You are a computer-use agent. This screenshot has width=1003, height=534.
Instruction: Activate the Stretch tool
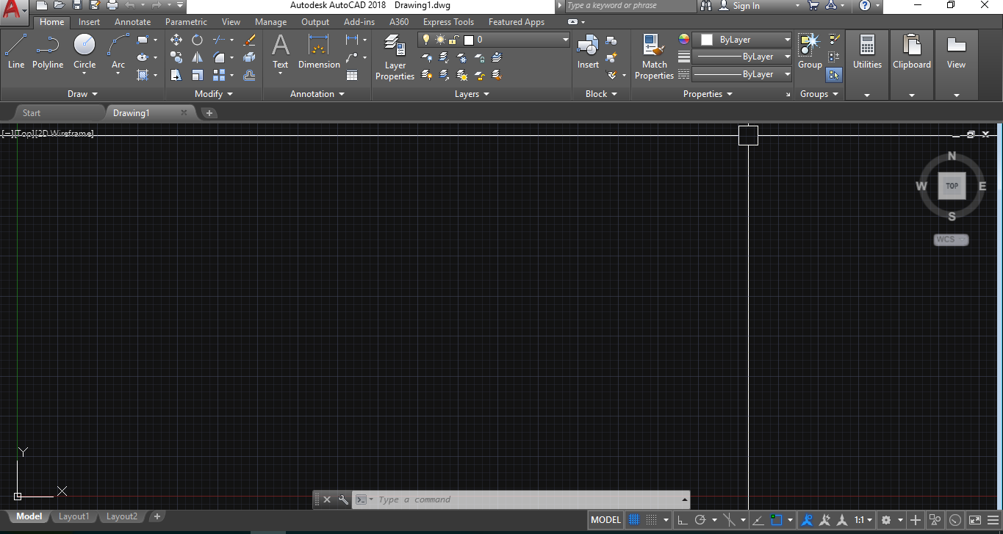(x=176, y=75)
